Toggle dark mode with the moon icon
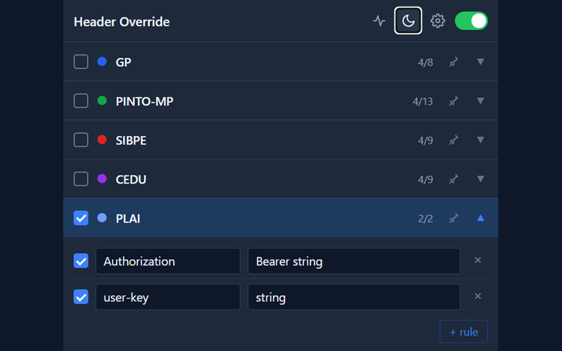Image resolution: width=562 pixels, height=351 pixels. (408, 21)
